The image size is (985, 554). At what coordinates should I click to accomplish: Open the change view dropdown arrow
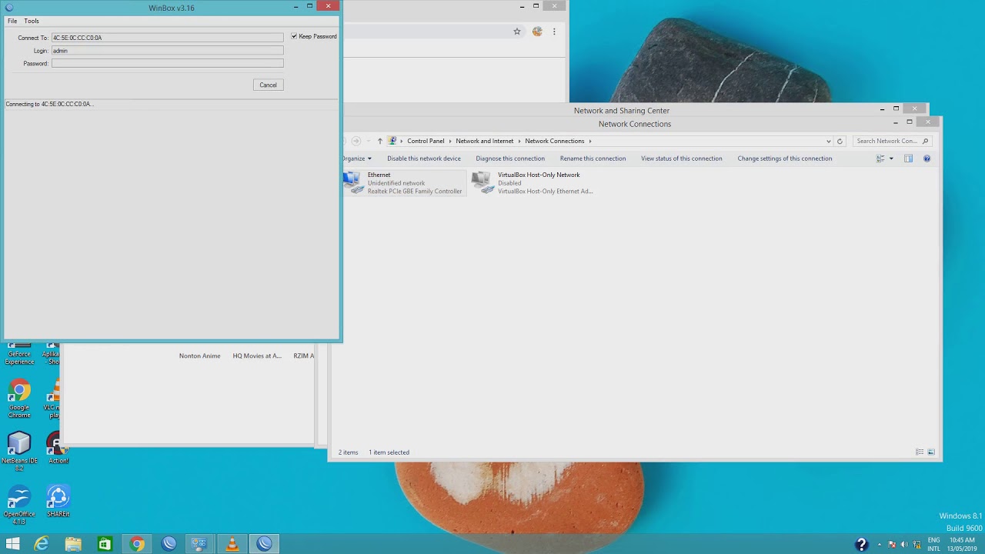(891, 159)
